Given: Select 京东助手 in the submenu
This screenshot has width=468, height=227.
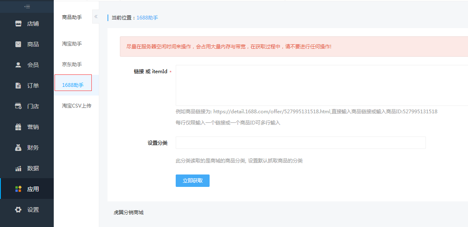Looking at the screenshot, I should 72,65.
